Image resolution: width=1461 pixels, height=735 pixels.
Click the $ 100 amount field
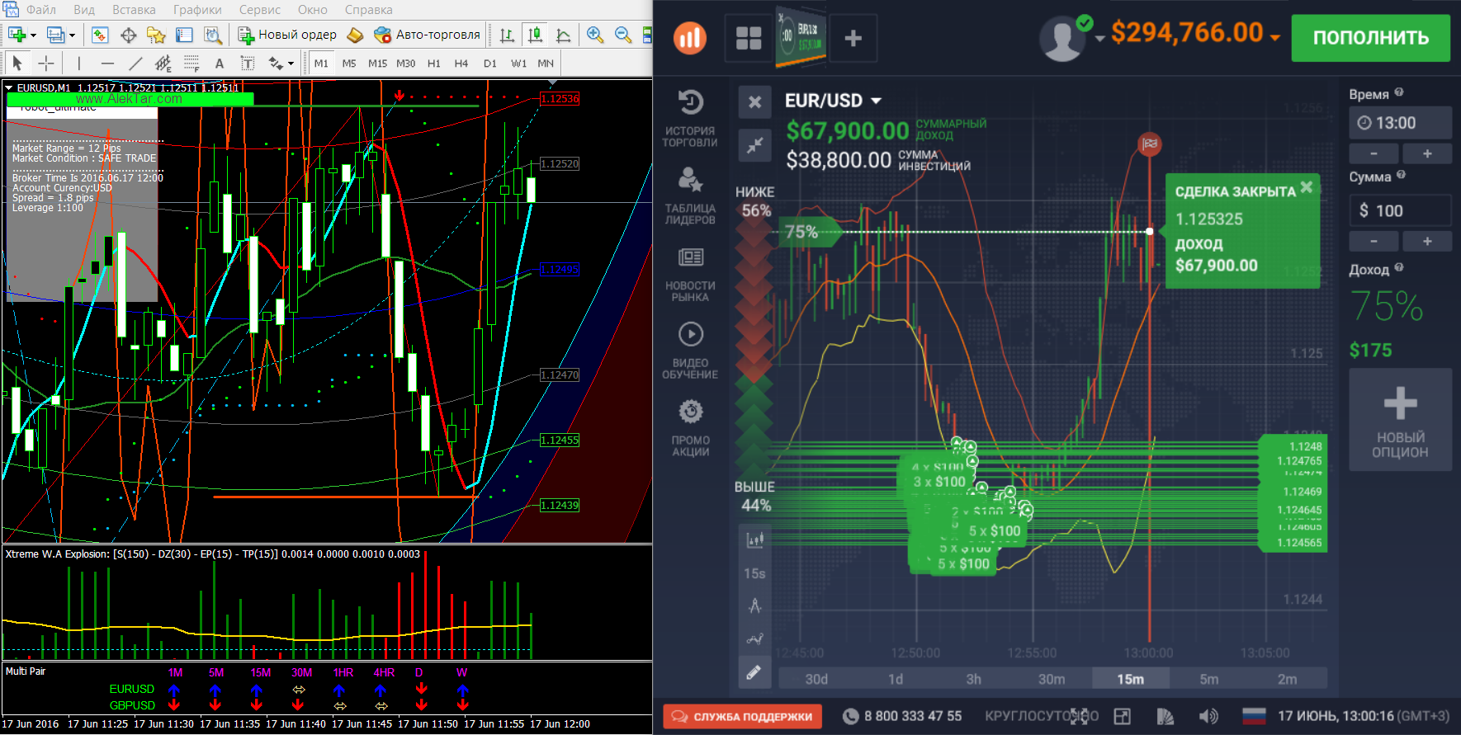click(1400, 210)
